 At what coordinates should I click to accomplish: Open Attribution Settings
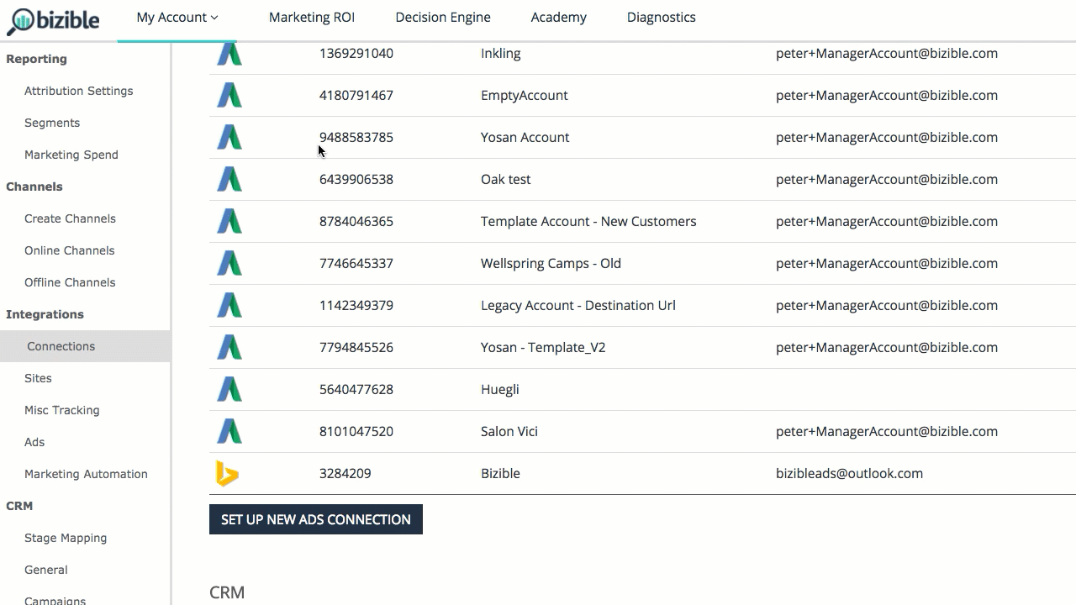[78, 91]
